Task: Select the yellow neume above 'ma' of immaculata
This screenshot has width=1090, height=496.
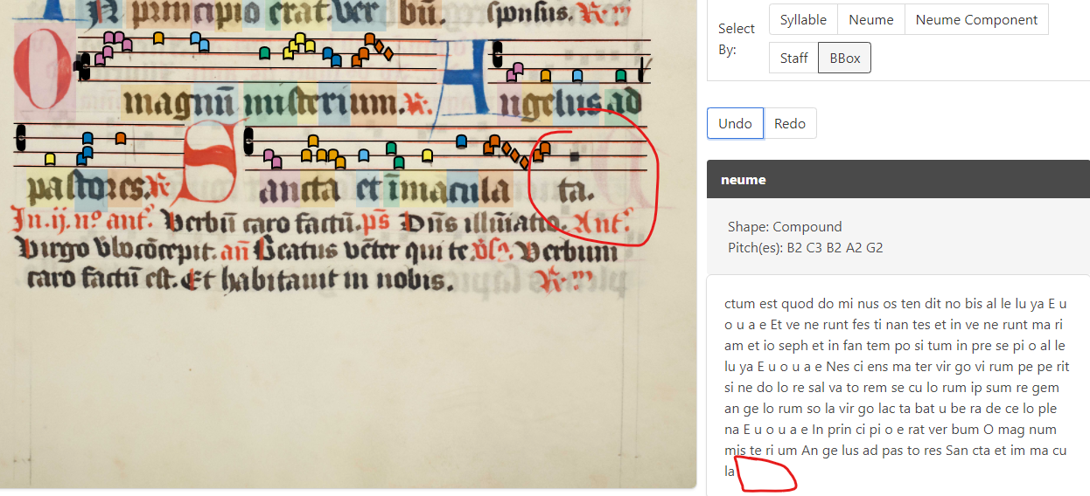Action: (427, 155)
